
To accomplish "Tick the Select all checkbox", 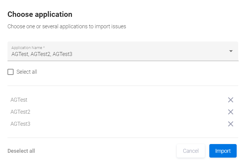I will (x=11, y=72).
